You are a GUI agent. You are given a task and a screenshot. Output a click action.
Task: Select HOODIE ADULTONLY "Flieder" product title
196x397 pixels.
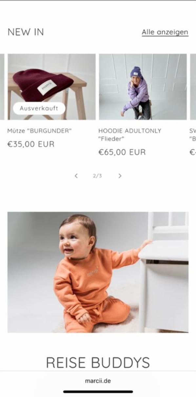130,135
